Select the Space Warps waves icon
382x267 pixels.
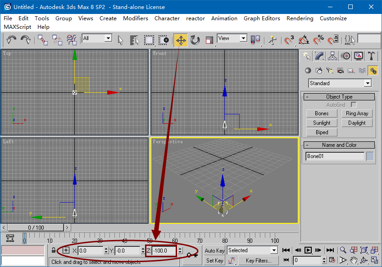point(362,71)
